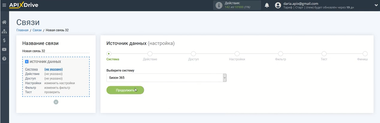Open the help question mark icon

4,59
